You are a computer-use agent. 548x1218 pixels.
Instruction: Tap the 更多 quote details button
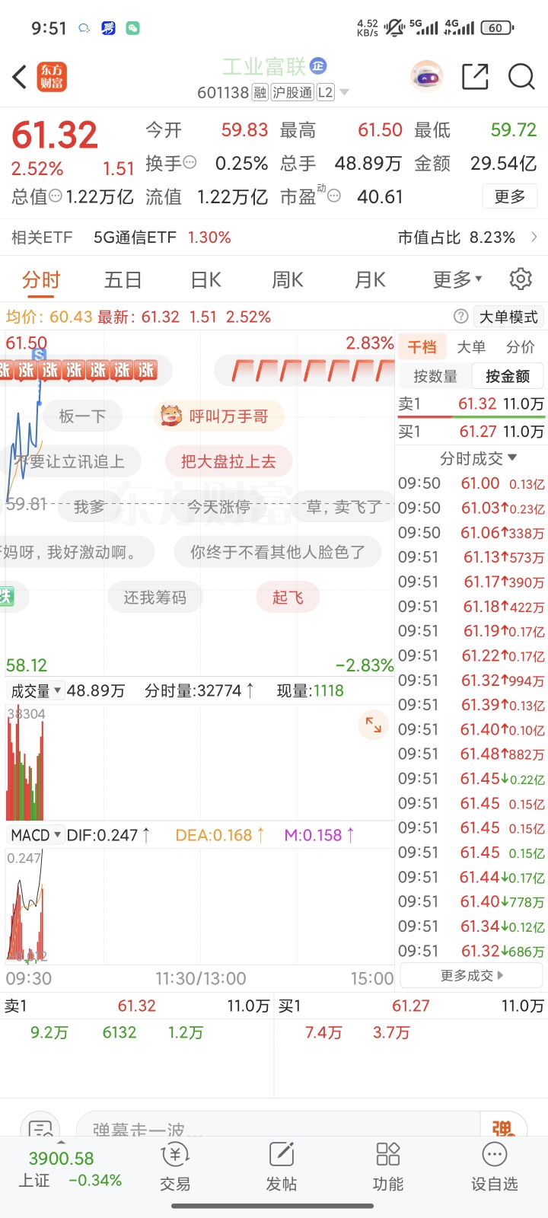[510, 196]
